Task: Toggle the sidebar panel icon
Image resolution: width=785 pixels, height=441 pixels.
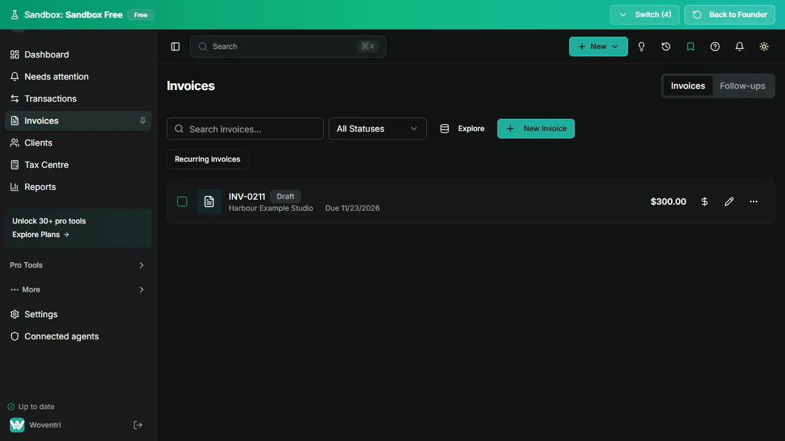Action: pos(175,47)
